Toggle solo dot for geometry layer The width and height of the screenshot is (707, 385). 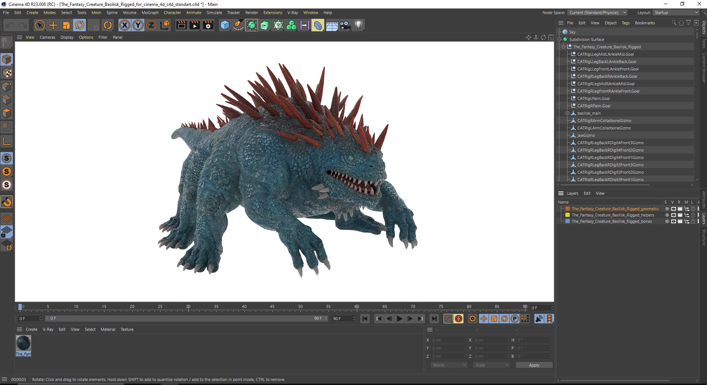pyautogui.click(x=667, y=209)
